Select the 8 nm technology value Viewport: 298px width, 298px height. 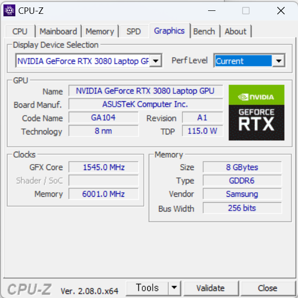[103, 131]
